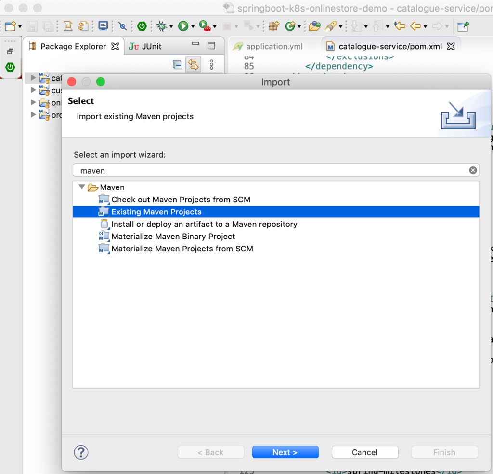
Task: Click the green Run button in toolbar
Action: tap(183, 26)
